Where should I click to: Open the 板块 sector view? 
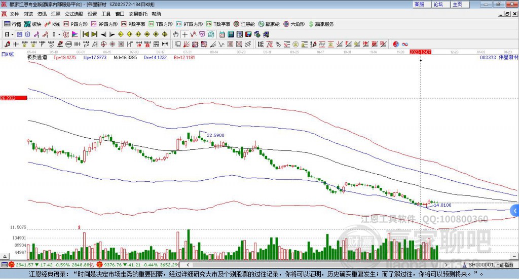click(33, 24)
